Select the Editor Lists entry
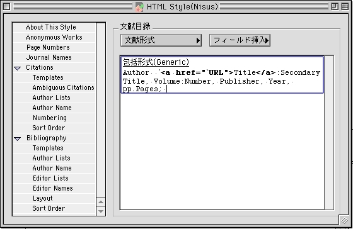Image resolution: width=353 pixels, height=229 pixels. pos(54,178)
